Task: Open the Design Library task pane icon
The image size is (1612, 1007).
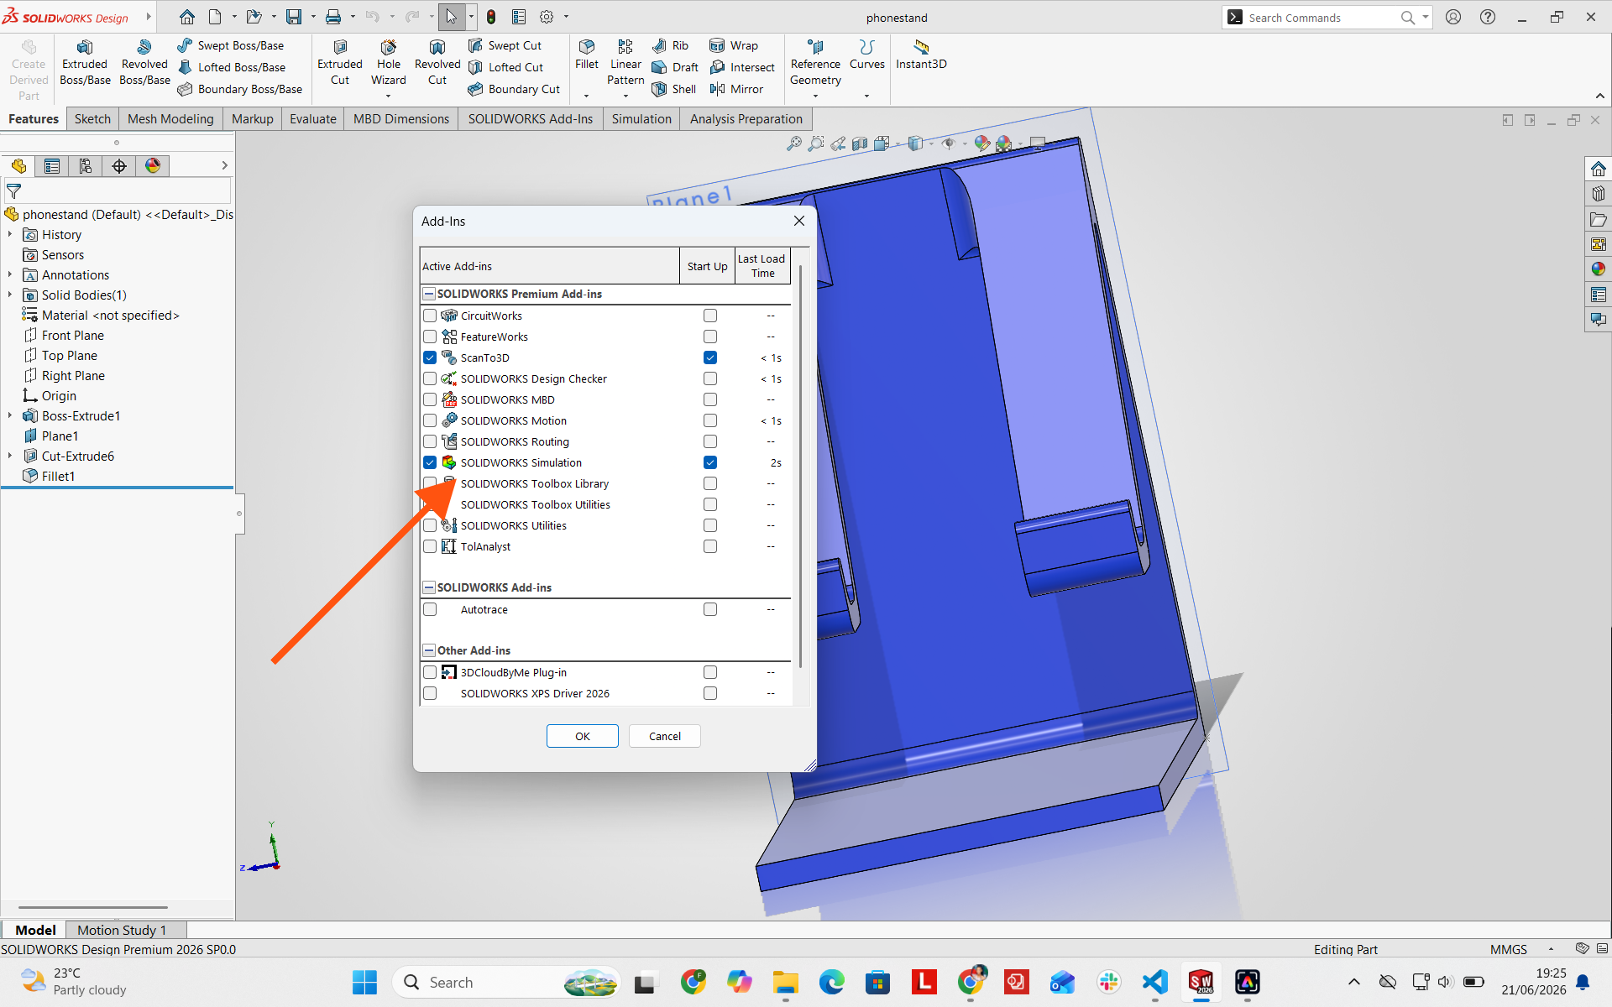Action: pos(1598,194)
